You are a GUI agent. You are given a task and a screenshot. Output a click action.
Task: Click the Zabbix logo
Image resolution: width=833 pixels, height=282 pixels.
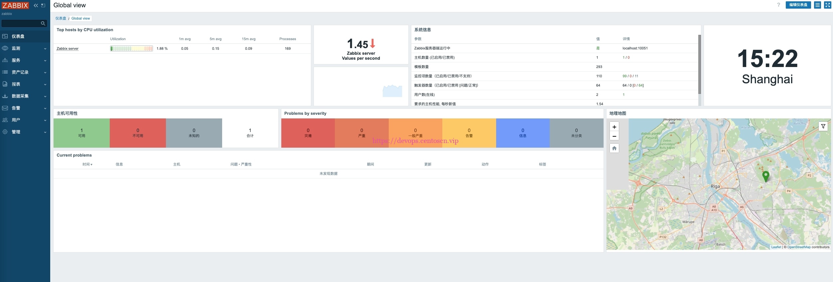click(x=15, y=5)
